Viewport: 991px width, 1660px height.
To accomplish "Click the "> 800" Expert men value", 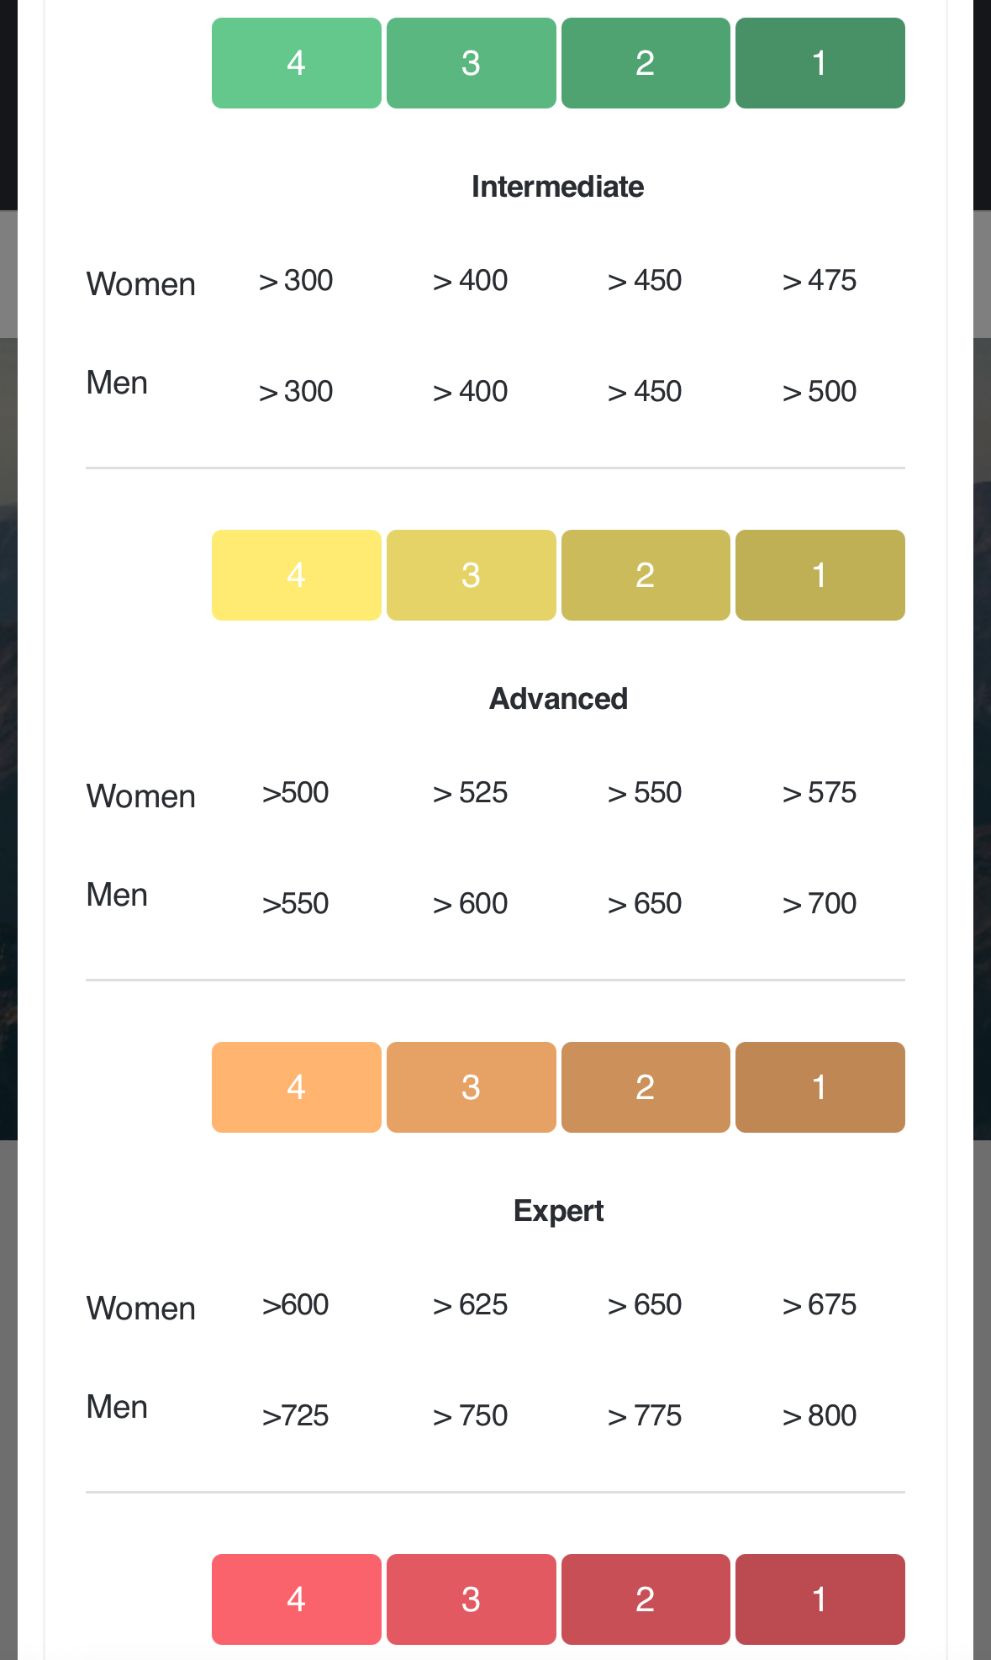I will pyautogui.click(x=819, y=1416).
